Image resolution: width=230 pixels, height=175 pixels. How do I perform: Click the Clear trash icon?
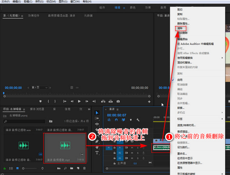[84, 168]
